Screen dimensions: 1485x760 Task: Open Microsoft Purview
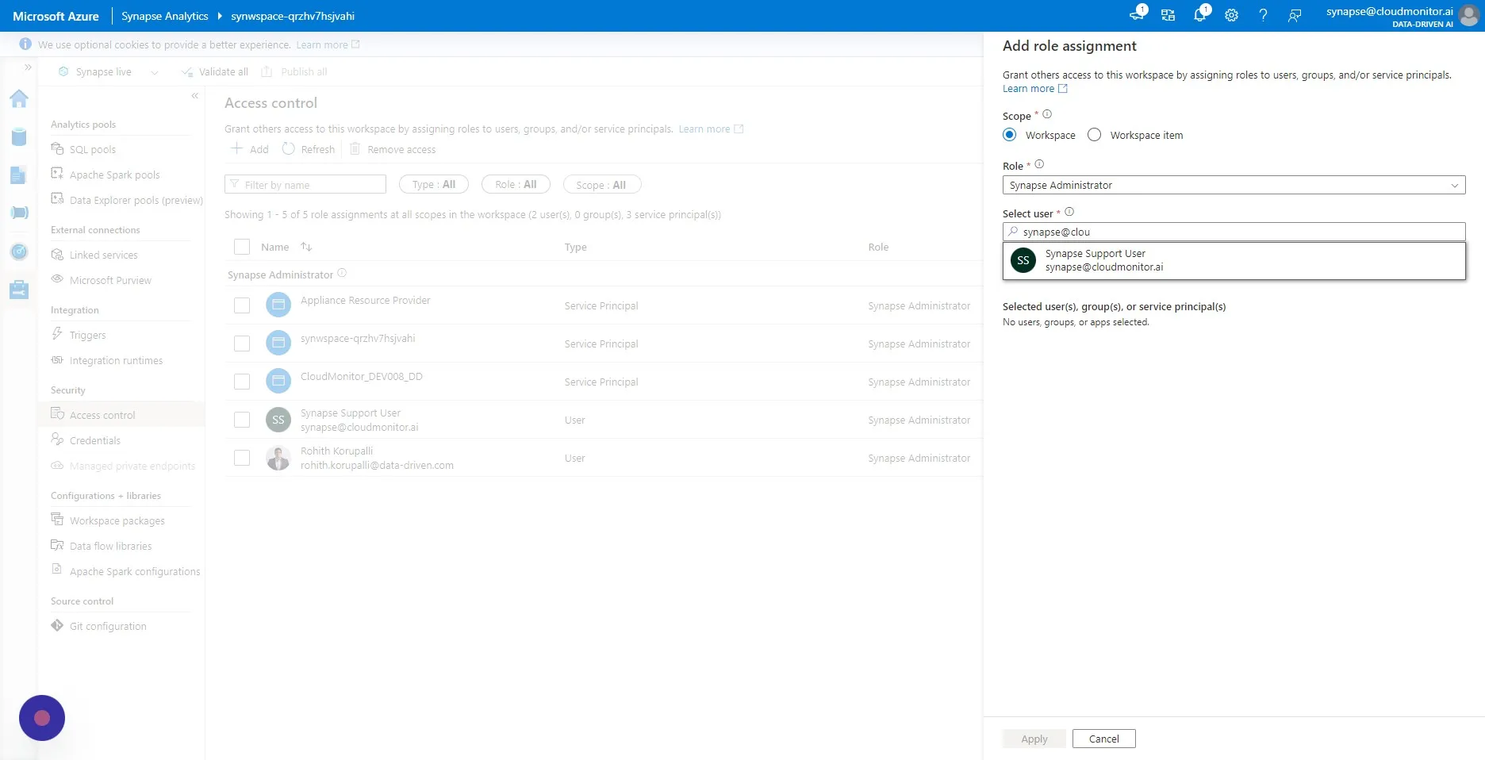click(x=110, y=280)
